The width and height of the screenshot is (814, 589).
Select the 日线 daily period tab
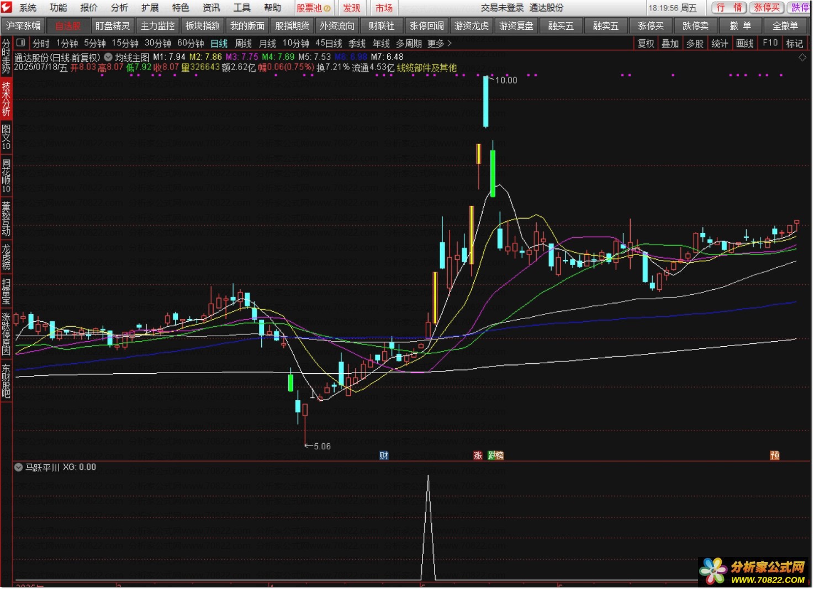tap(219, 43)
